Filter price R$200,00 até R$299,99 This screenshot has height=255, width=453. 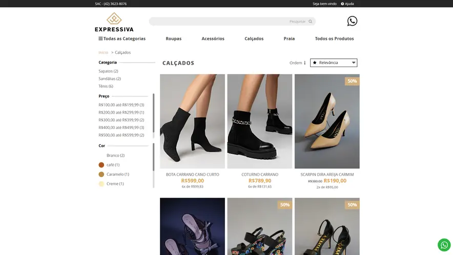click(x=121, y=112)
